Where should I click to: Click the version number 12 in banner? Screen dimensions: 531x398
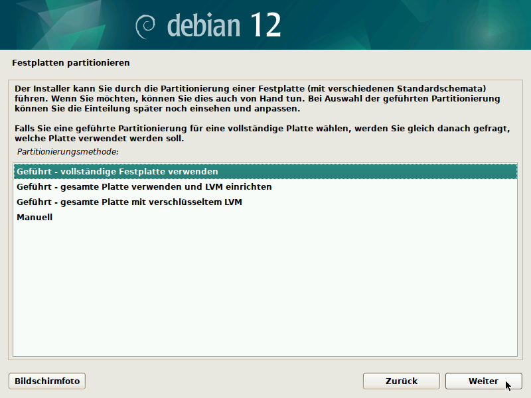(x=265, y=25)
